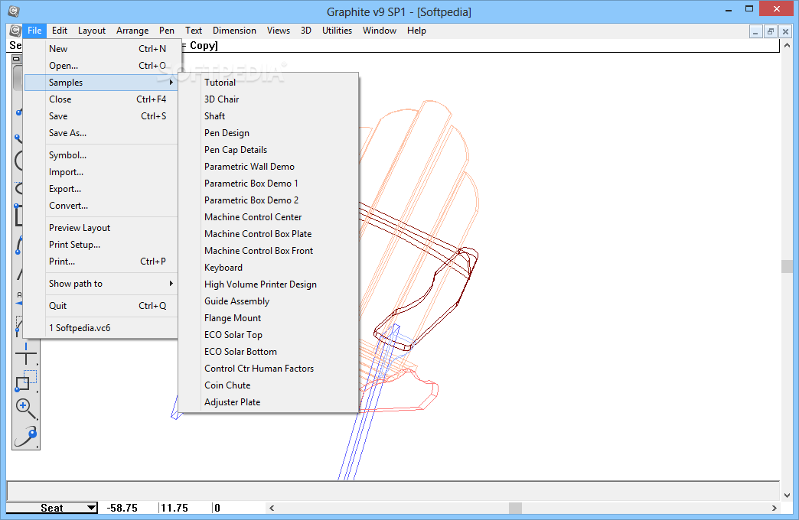Open the Adjuster Plate sample

[x=269, y=401]
